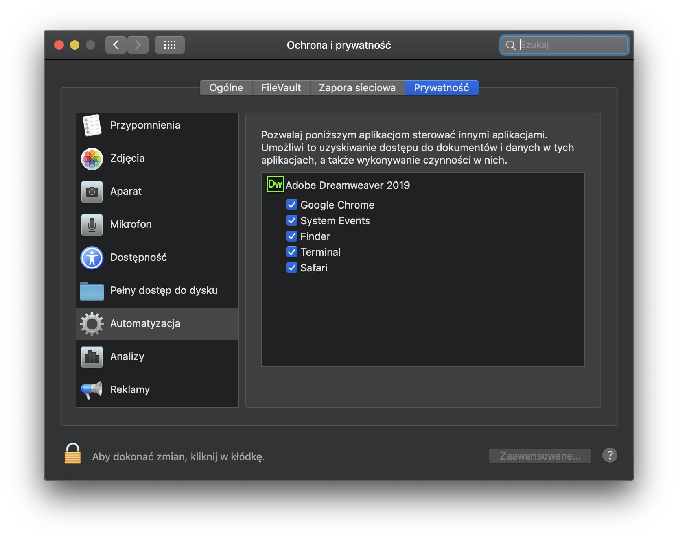
Task: Click the Automatyzacja gear icon
Action: [92, 324]
